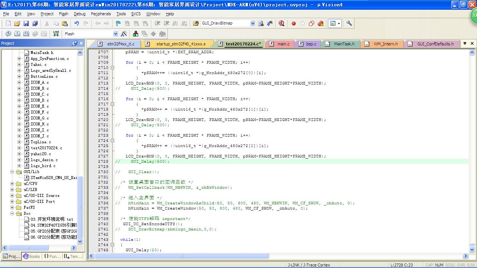Collapse the Doc folder in project tree
Viewport: 477px width, 268px height.
pyautogui.click(x=12, y=213)
